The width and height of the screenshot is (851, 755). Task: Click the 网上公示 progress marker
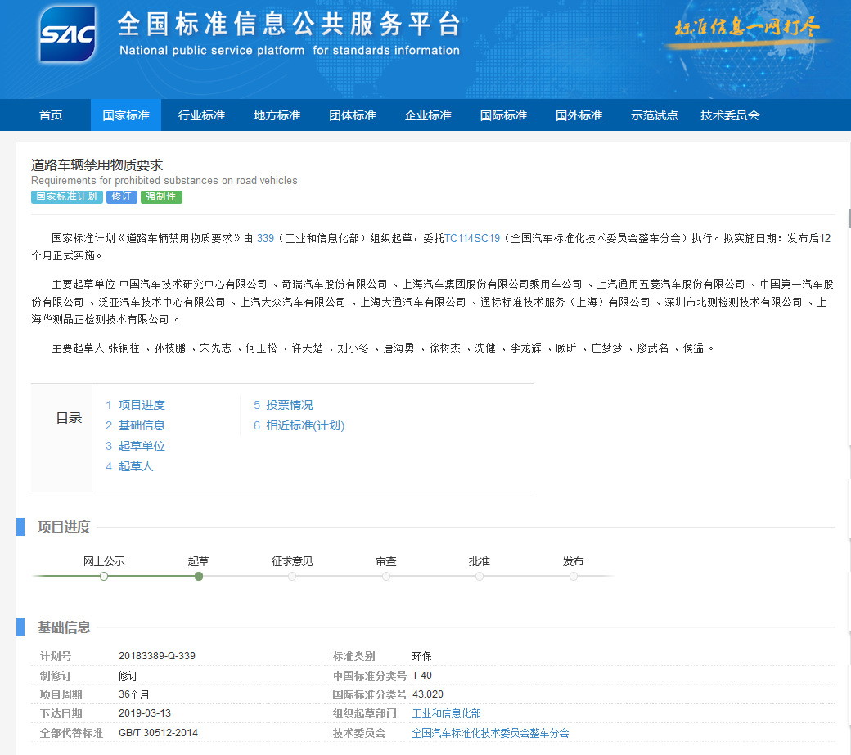pyautogui.click(x=104, y=576)
